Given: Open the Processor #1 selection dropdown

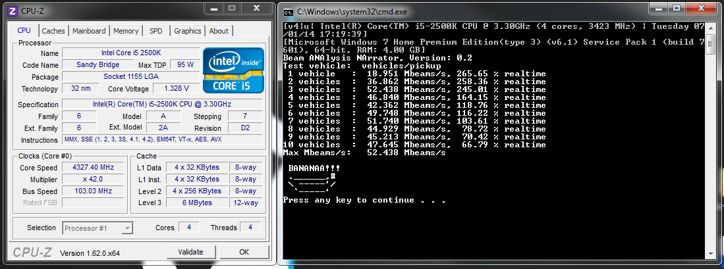Looking at the screenshot, I should coord(97,228).
